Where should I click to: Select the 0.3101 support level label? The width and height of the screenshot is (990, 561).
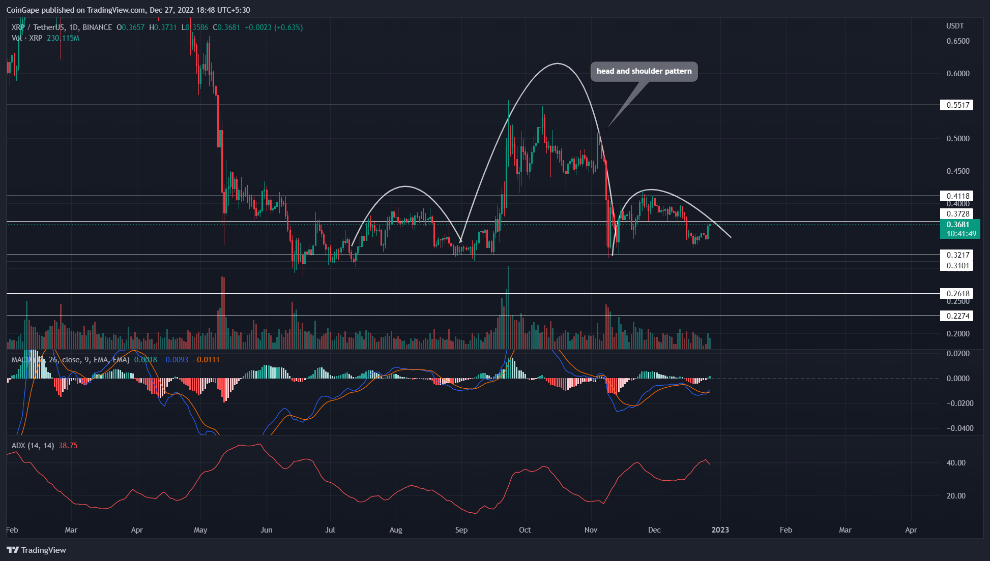[x=956, y=266]
